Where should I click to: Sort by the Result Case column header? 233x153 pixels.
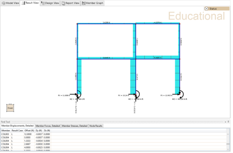tap(17, 131)
